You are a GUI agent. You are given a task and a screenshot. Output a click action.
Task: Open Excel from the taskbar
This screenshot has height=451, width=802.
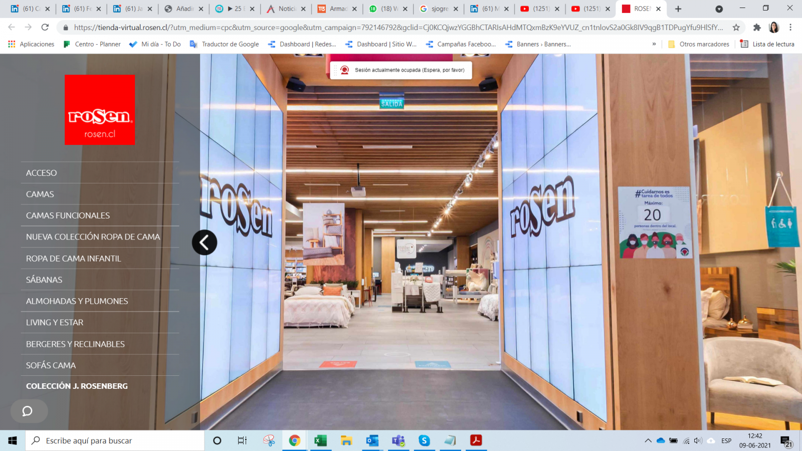point(320,440)
